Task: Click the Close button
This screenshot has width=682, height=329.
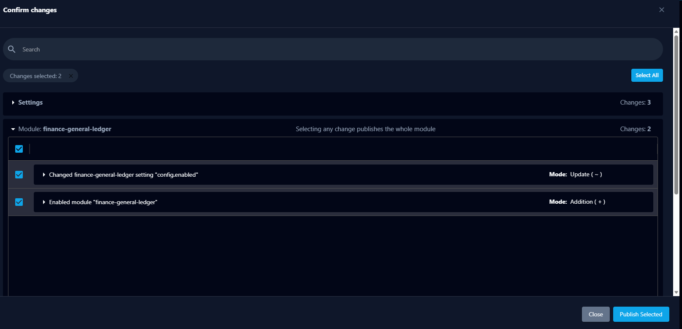Action: (x=596, y=314)
